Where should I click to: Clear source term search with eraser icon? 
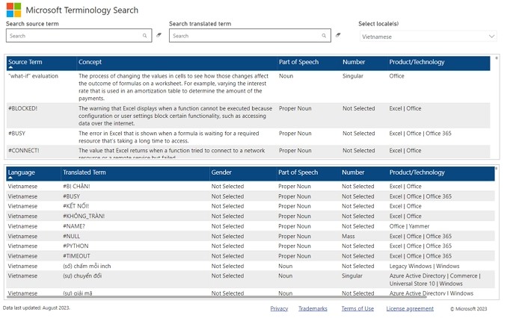click(x=159, y=35)
